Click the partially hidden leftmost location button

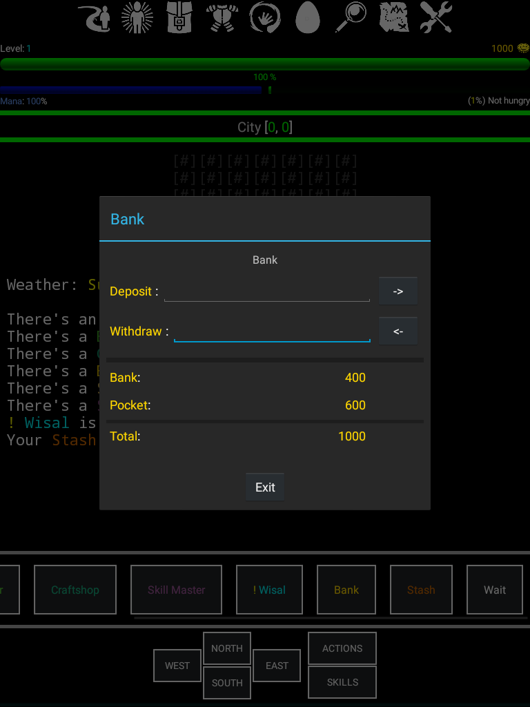(x=10, y=590)
